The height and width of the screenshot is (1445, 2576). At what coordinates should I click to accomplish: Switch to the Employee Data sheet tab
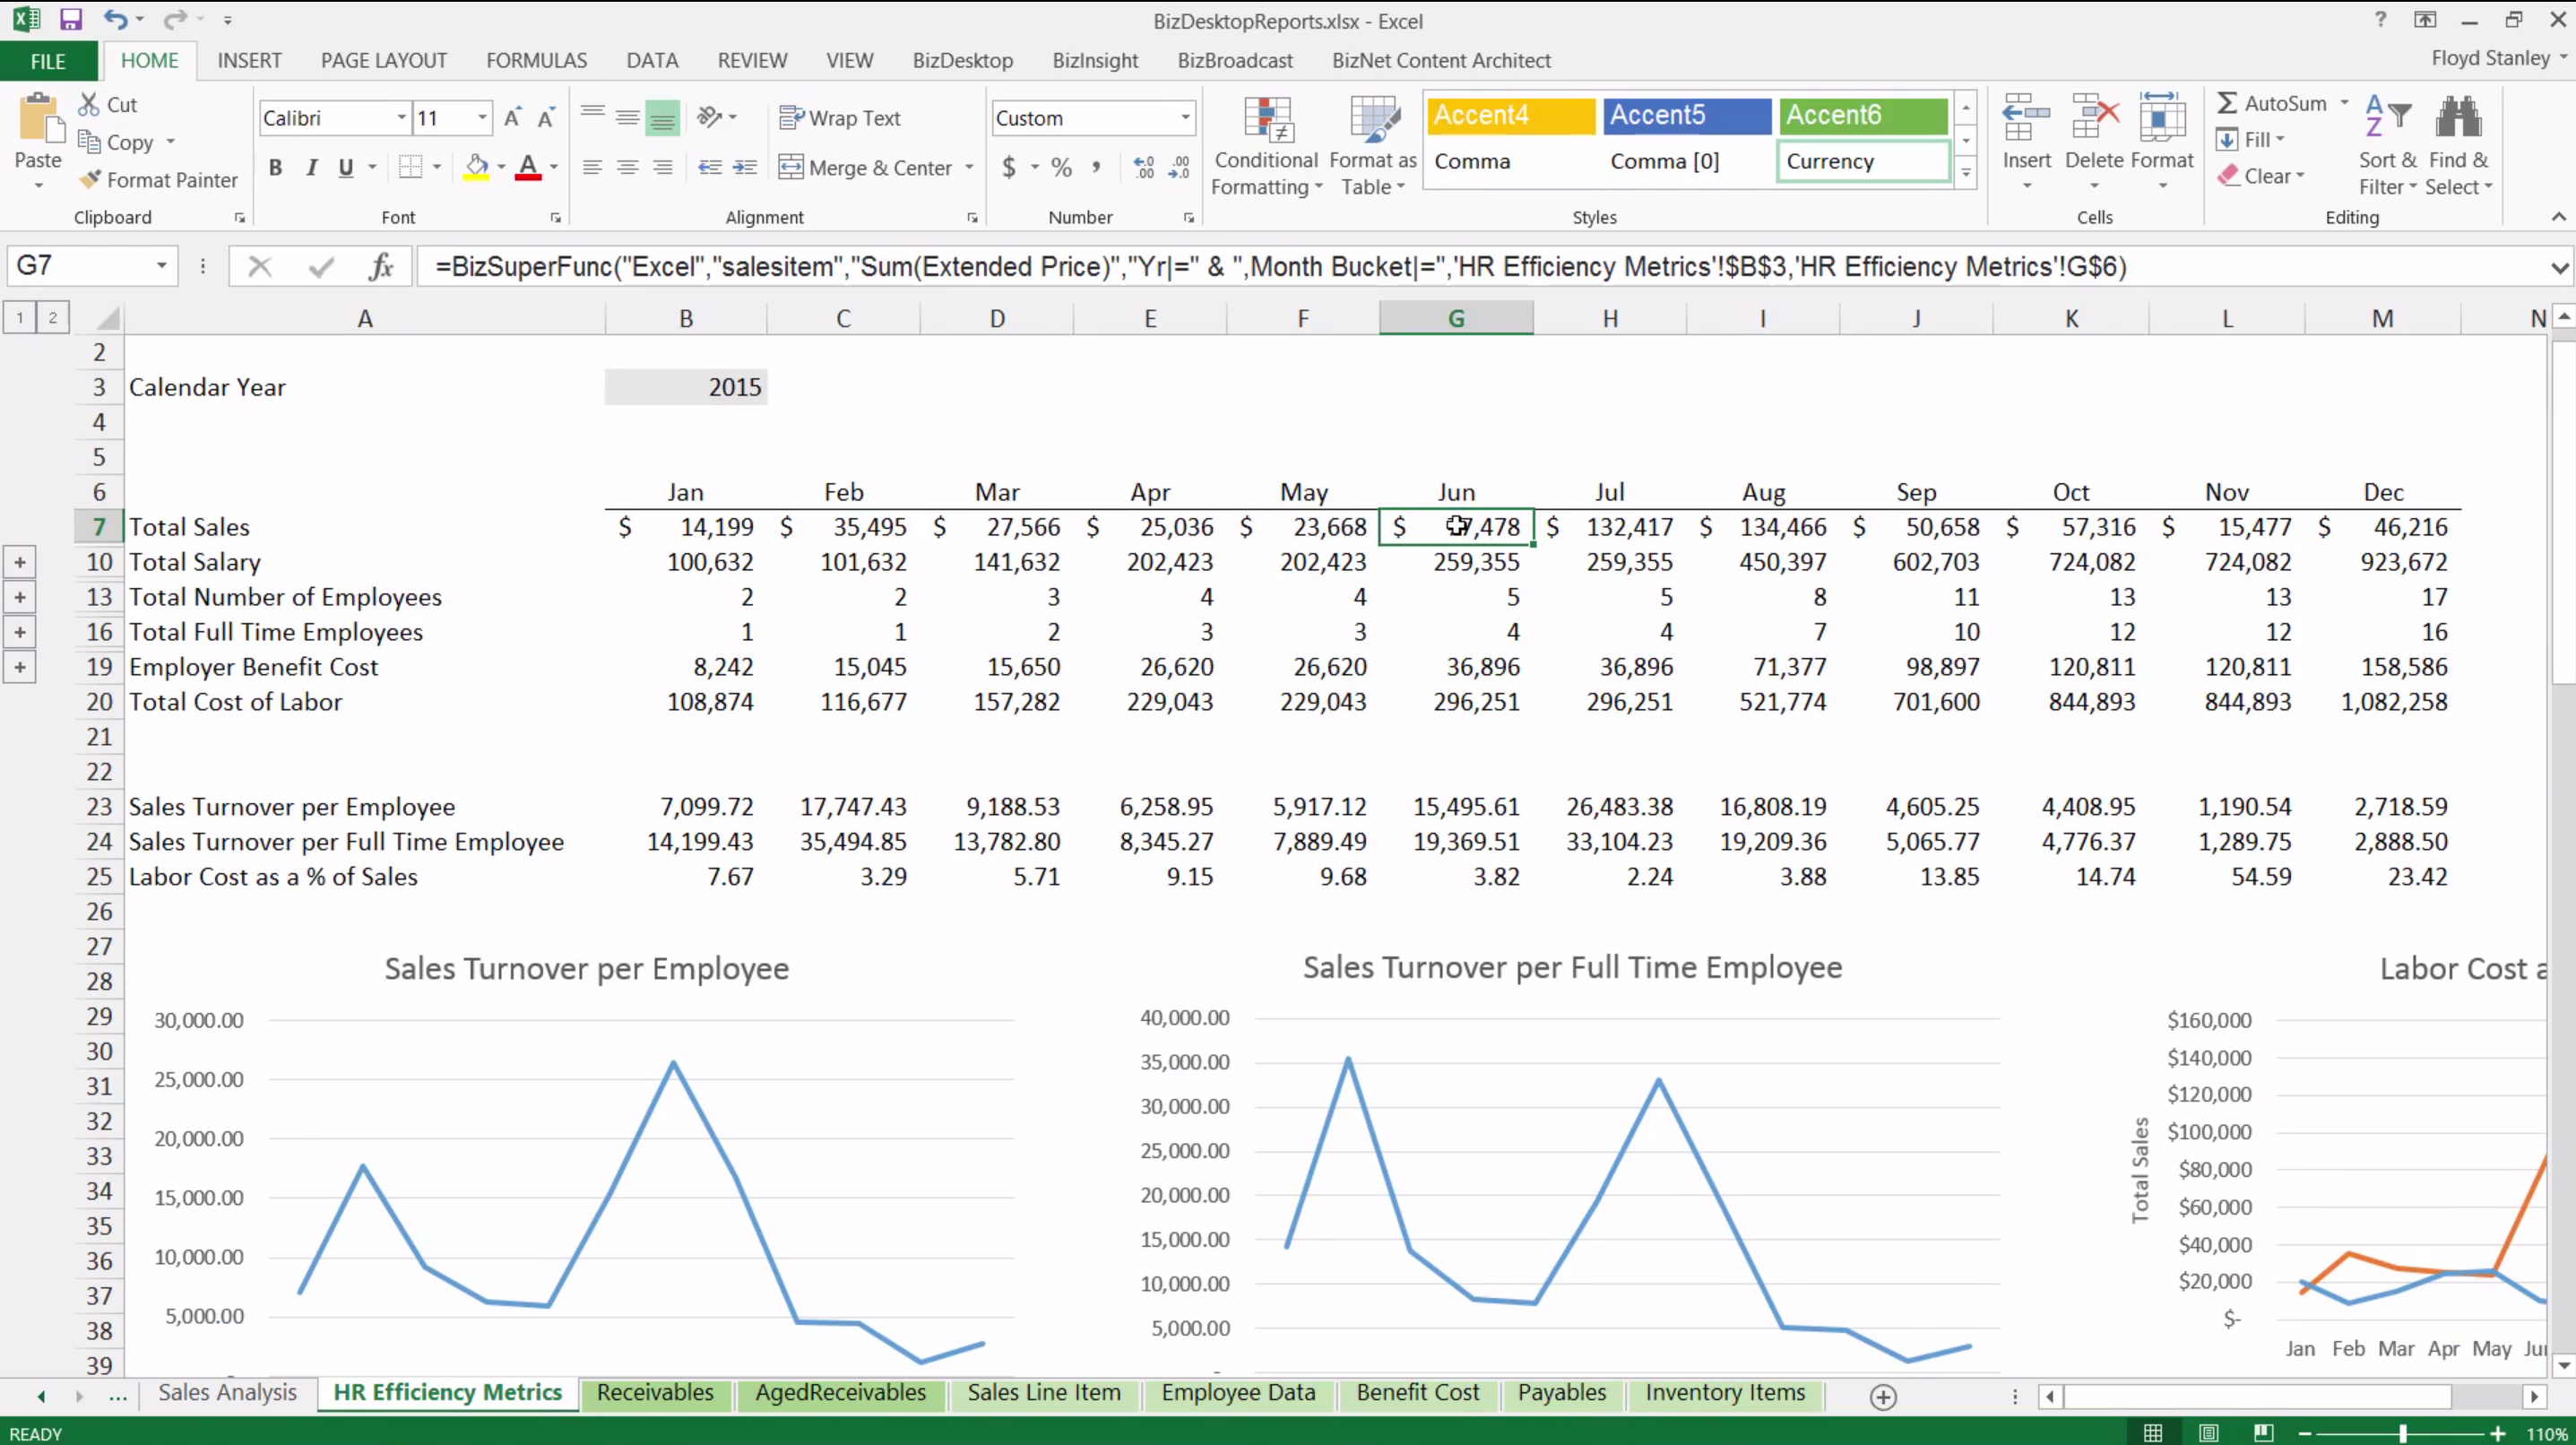[x=1238, y=1393]
